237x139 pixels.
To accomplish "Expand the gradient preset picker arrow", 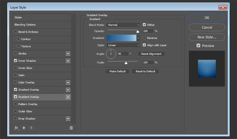I will click(138, 38).
